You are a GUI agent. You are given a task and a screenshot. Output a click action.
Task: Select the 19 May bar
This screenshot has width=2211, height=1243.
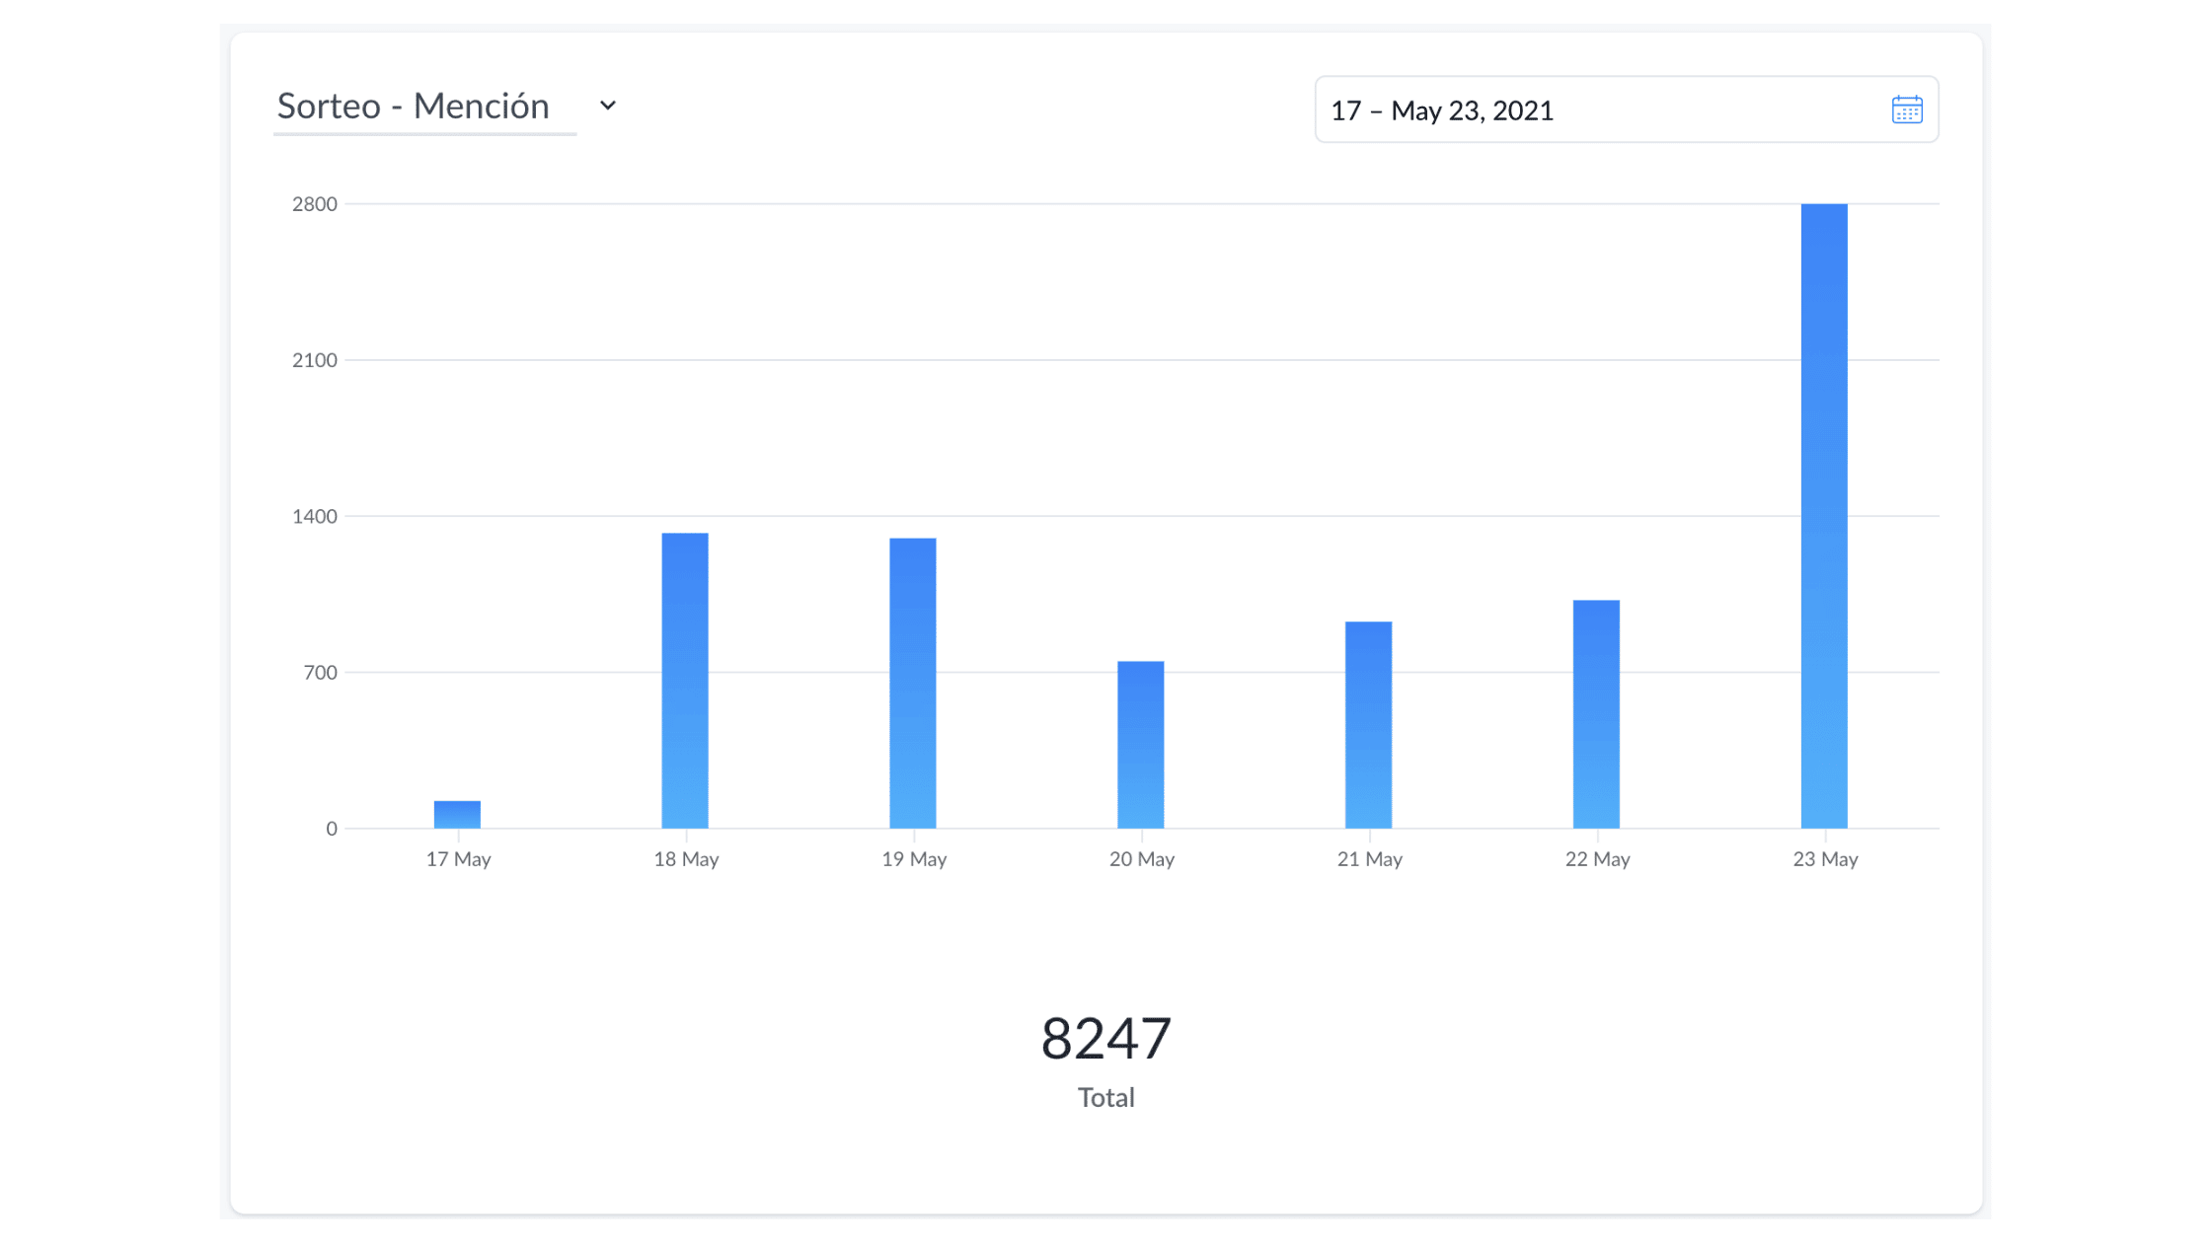pos(913,683)
